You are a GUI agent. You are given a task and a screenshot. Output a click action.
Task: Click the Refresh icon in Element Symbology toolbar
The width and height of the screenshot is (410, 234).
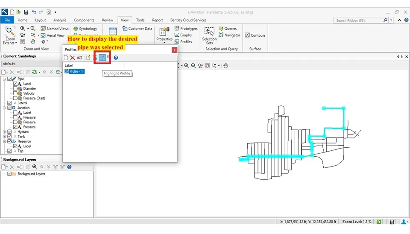tap(35, 72)
